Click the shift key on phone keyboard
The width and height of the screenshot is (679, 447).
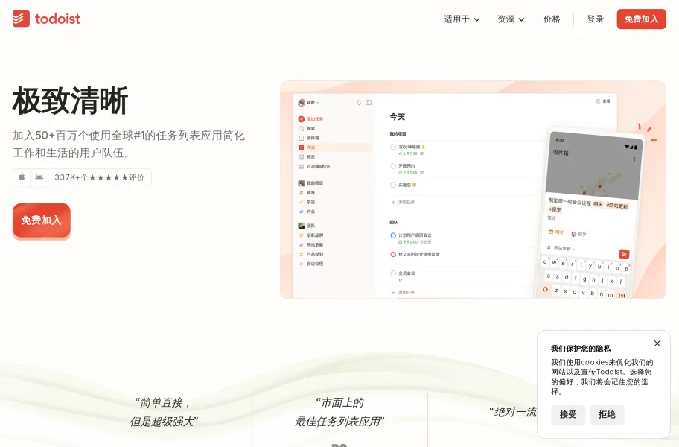pos(545,289)
